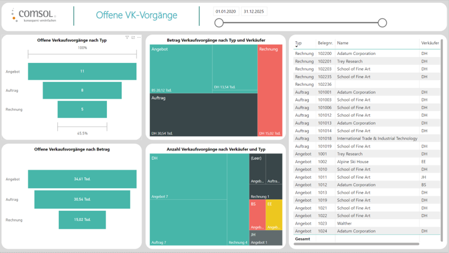The width and height of the screenshot is (449, 253).
Task: Select Adatum Corporation in row 101013
Action: click(x=356, y=123)
